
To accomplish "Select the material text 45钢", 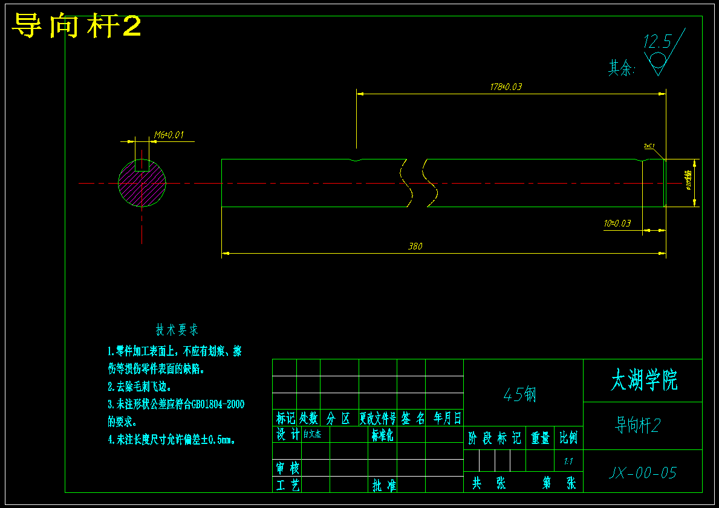I will (519, 394).
